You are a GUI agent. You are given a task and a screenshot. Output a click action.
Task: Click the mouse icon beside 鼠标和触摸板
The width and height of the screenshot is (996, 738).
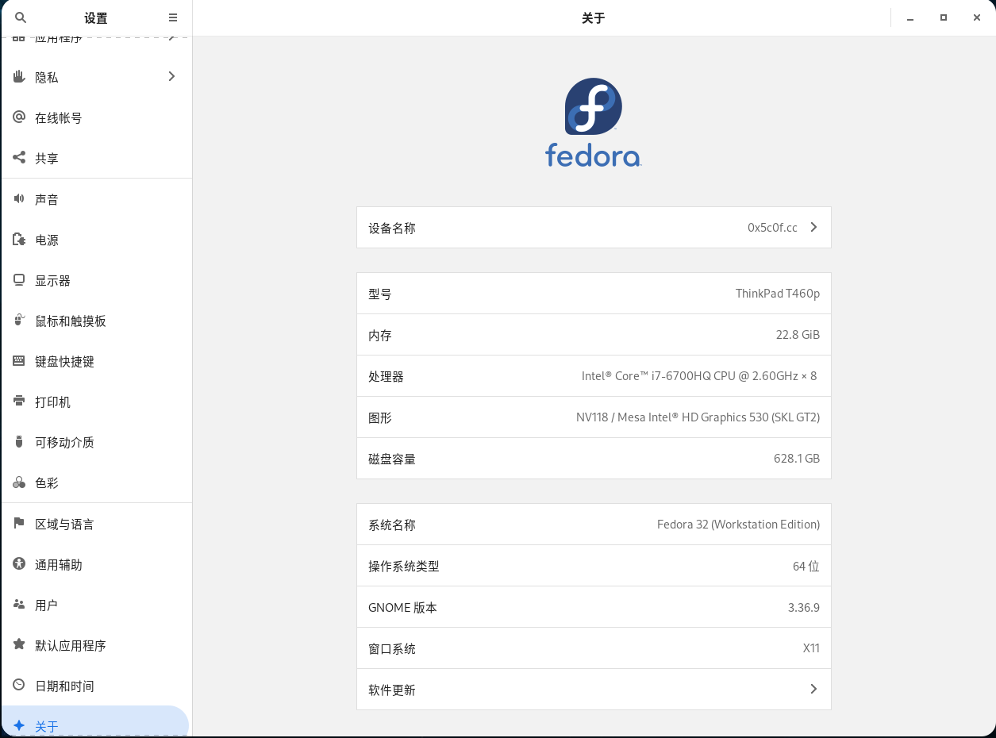[19, 321]
